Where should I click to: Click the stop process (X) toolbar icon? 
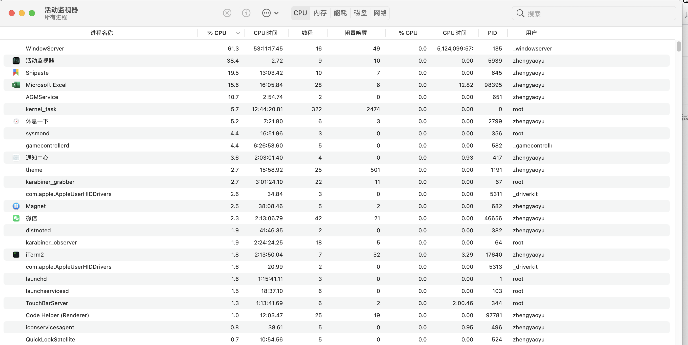pyautogui.click(x=227, y=13)
